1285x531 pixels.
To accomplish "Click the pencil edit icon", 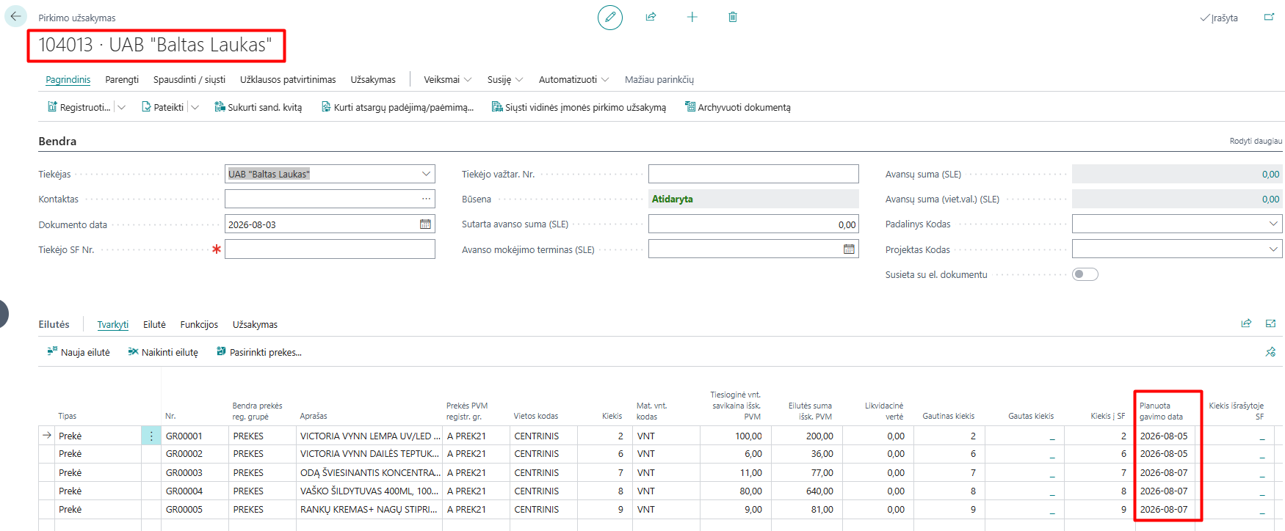I will pyautogui.click(x=609, y=17).
